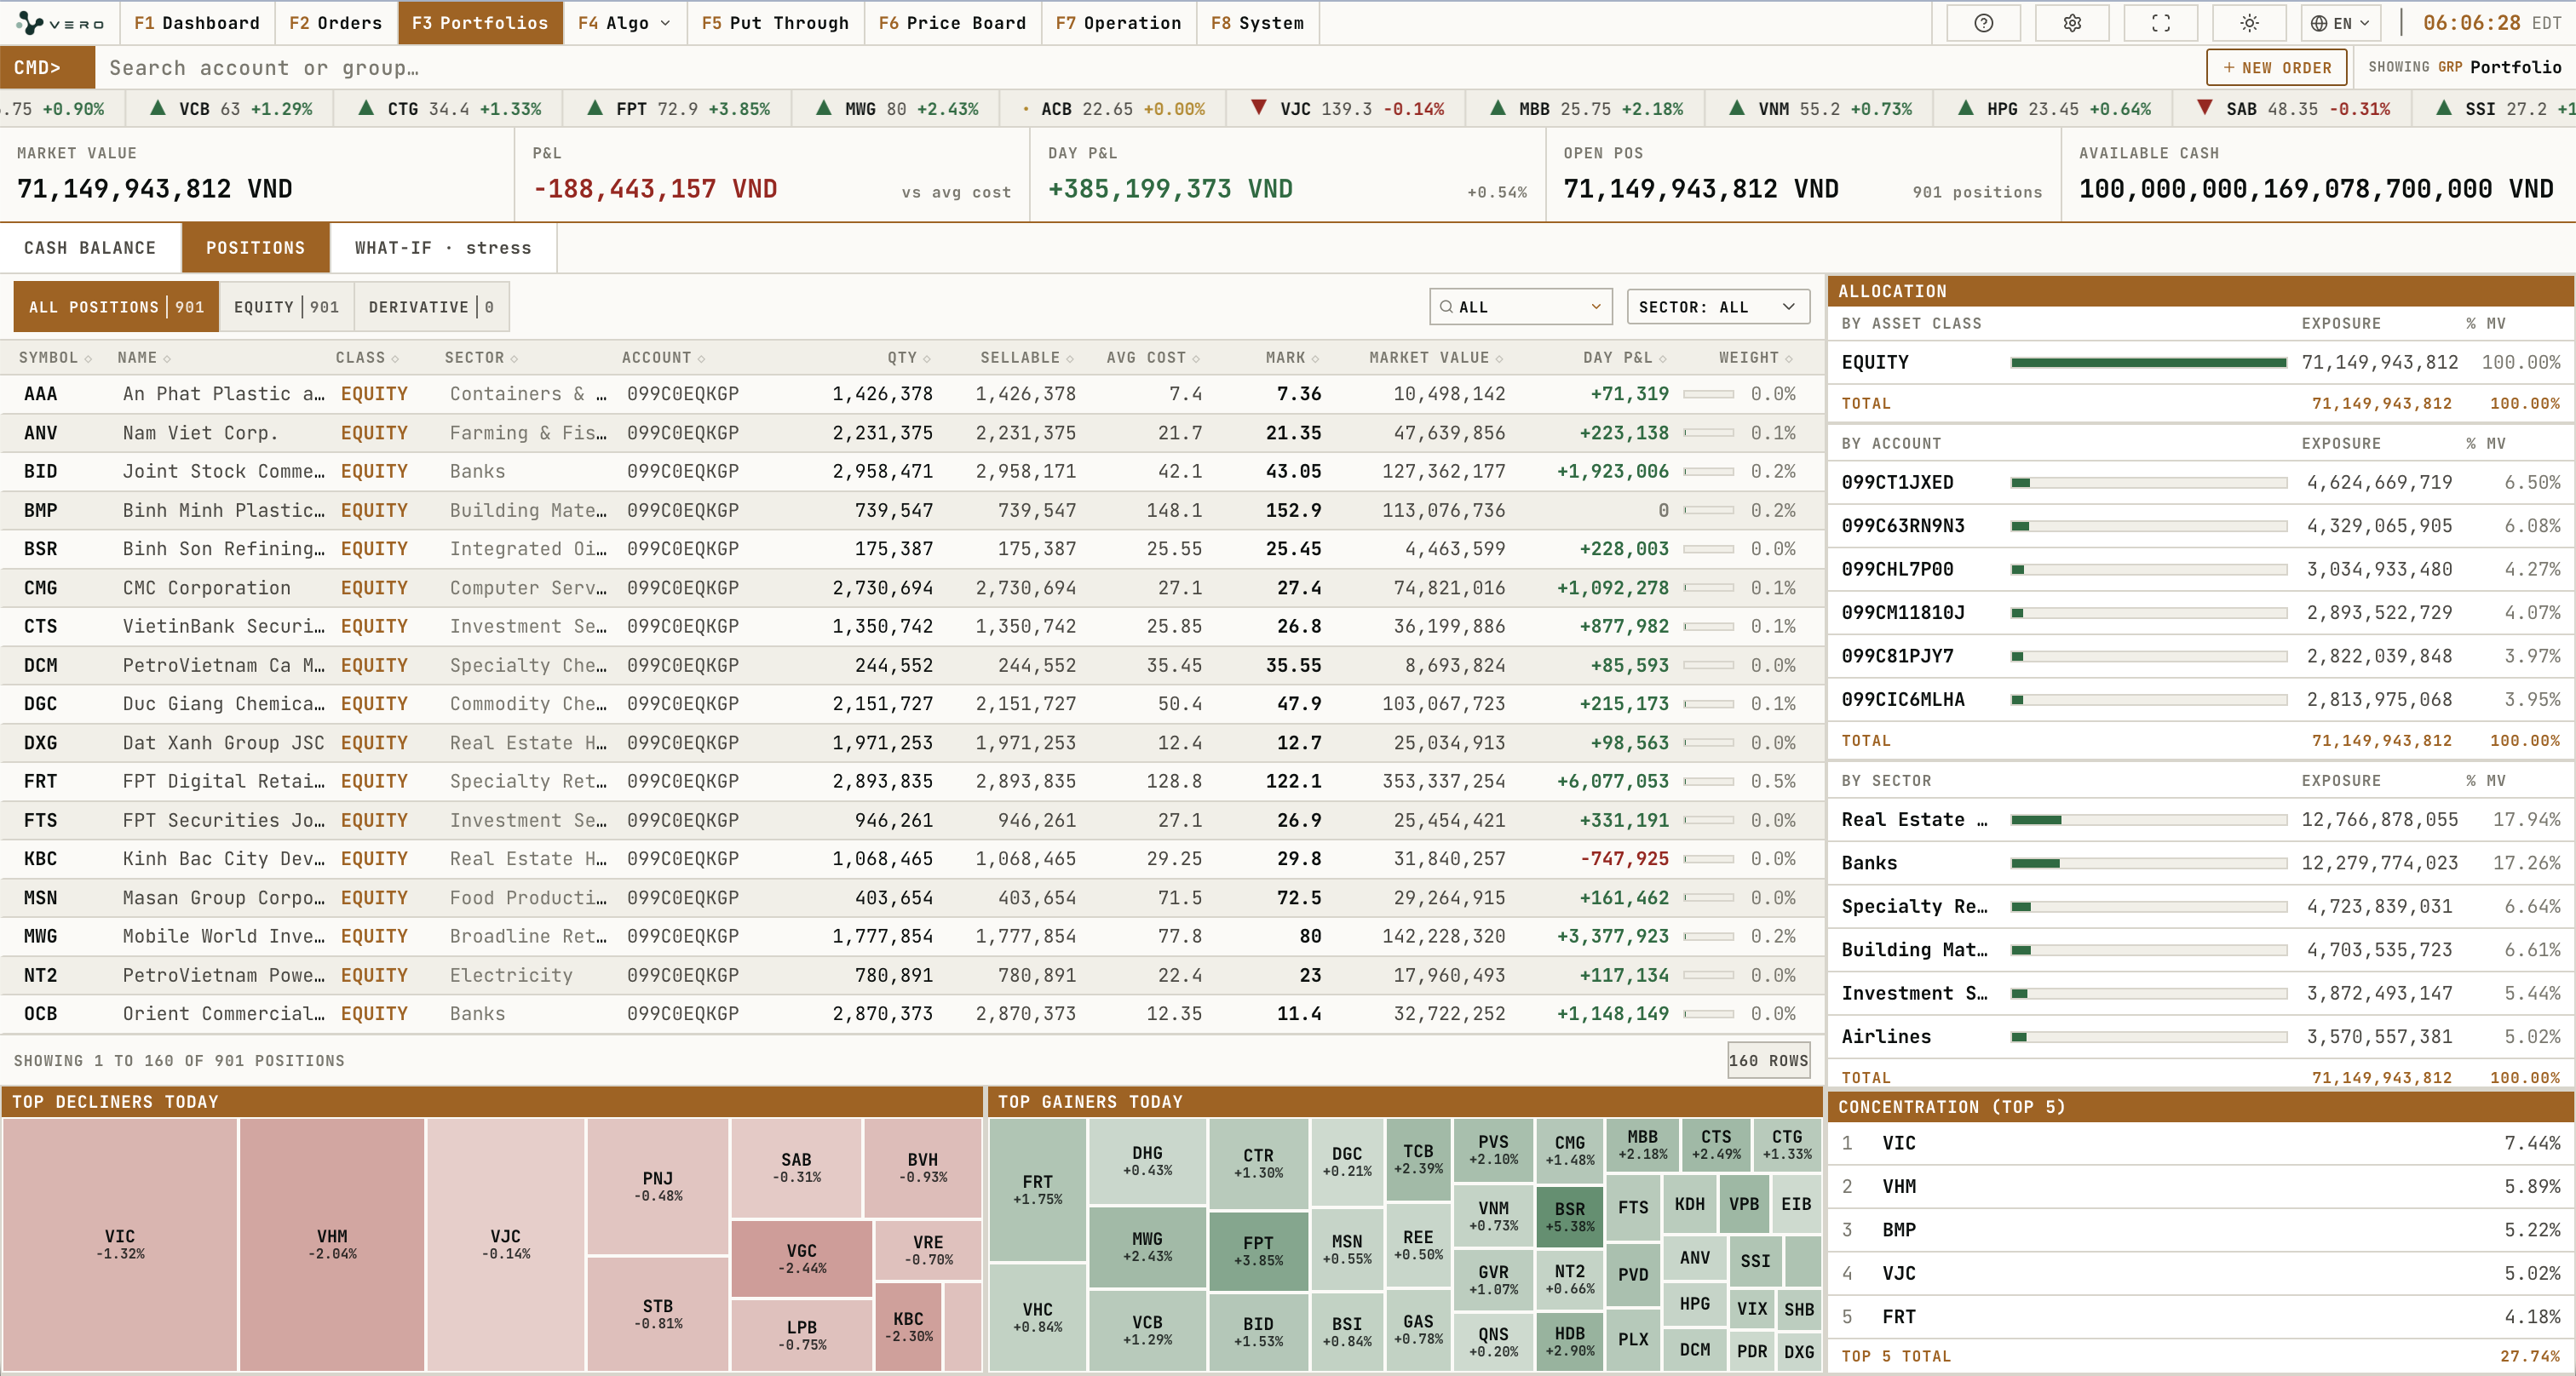The height and width of the screenshot is (1376, 2576).
Task: Select account 099CT1JXED in allocation
Action: click(x=2200, y=483)
